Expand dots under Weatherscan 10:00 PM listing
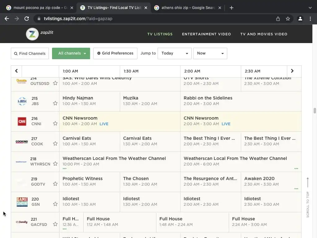317x238 pixels. [x=64, y=169]
